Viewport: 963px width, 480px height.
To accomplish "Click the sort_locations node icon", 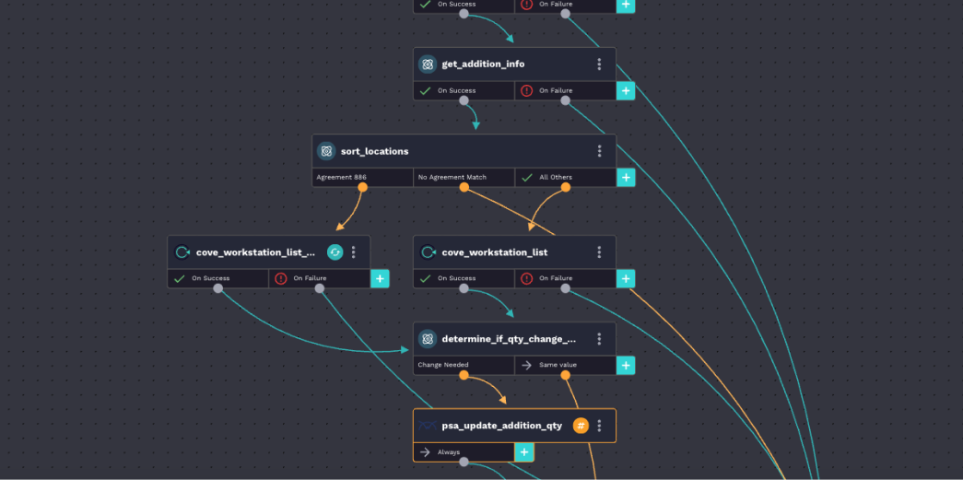I will 326,151.
